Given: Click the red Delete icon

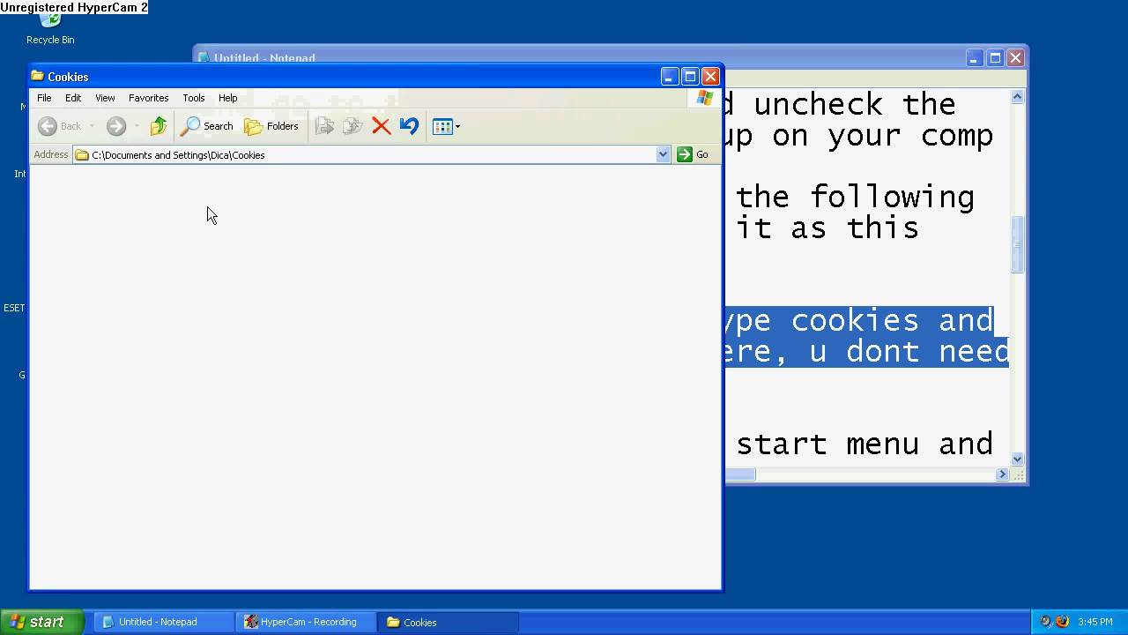Looking at the screenshot, I should point(381,126).
